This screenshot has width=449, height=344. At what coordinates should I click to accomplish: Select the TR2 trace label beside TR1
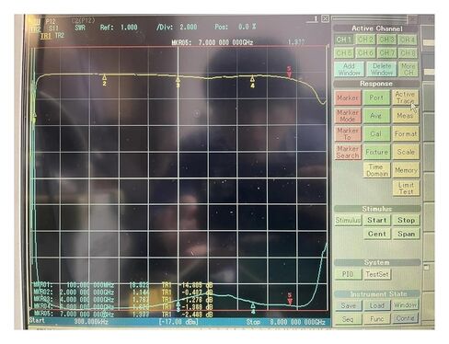[x=60, y=36]
